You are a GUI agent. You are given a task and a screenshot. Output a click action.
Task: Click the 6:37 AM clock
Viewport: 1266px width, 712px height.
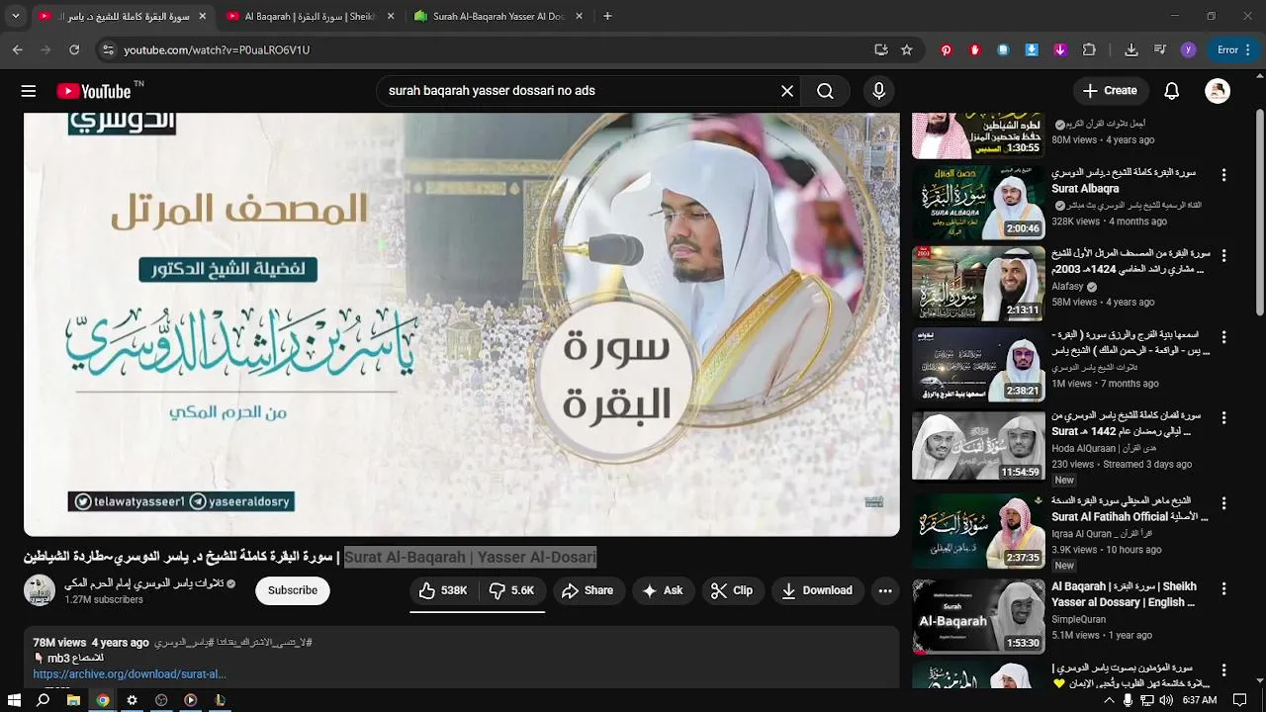(x=1200, y=700)
